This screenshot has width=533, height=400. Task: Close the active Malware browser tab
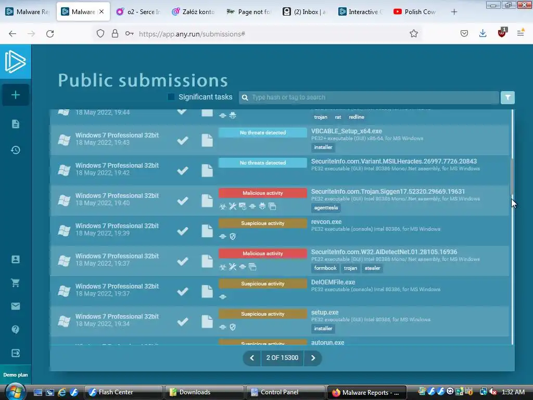[101, 11]
